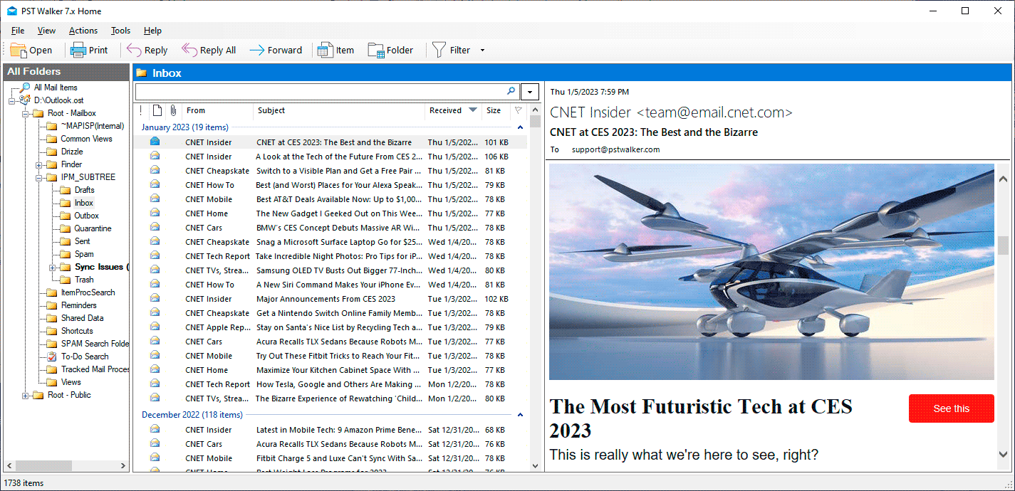Open the Major Announcements From CES 2023 email
Image resolution: width=1015 pixels, height=491 pixels.
click(330, 299)
